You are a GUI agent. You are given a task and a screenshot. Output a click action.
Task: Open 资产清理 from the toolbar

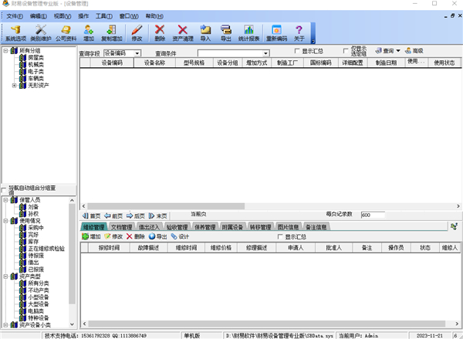pyautogui.click(x=183, y=32)
